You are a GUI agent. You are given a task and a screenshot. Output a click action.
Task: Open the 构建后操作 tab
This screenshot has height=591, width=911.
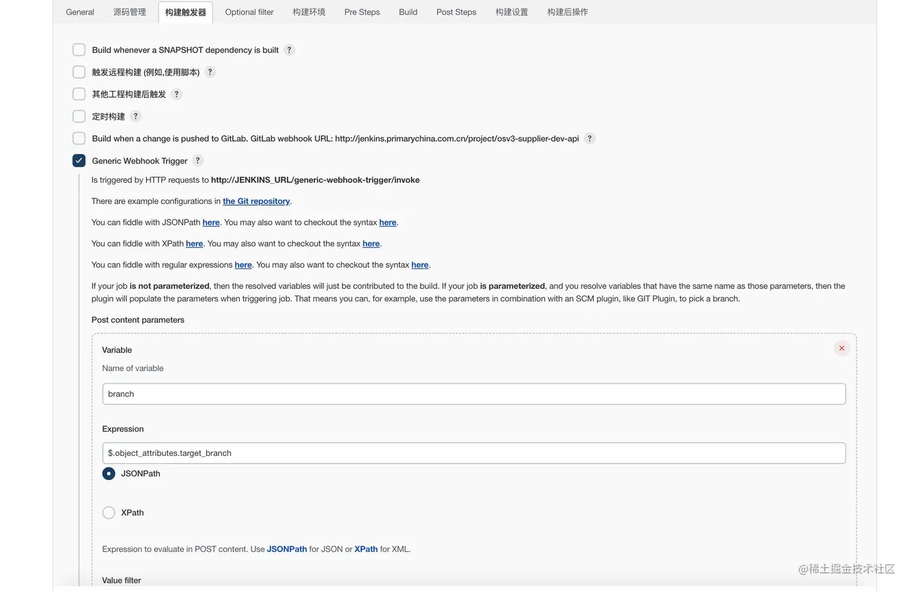tap(568, 12)
